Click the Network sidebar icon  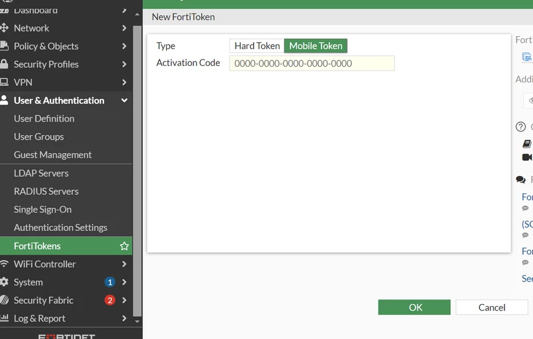click(4, 28)
